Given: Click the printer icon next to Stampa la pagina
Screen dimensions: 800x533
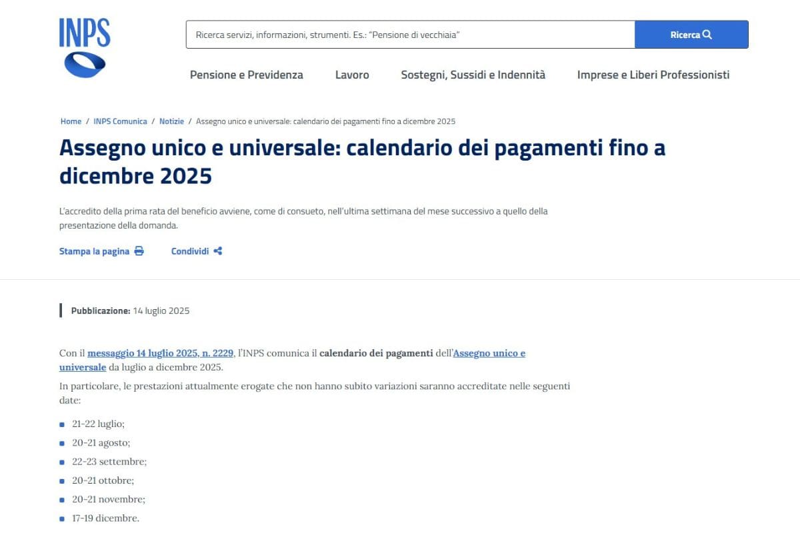Looking at the screenshot, I should (139, 251).
